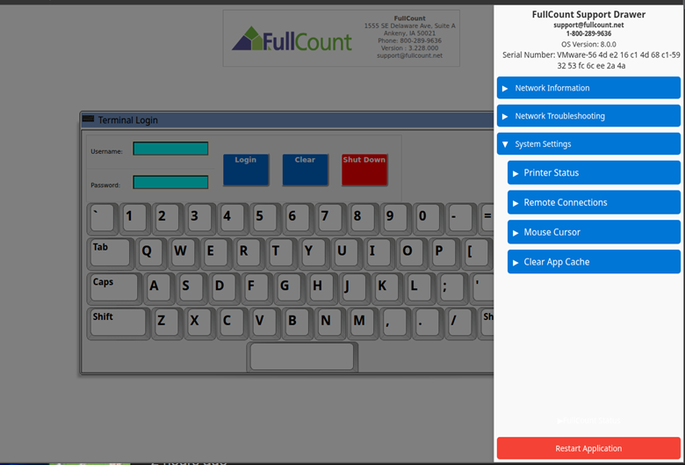The image size is (685, 465).
Task: Tap the backtick key
Action: [x=103, y=218]
